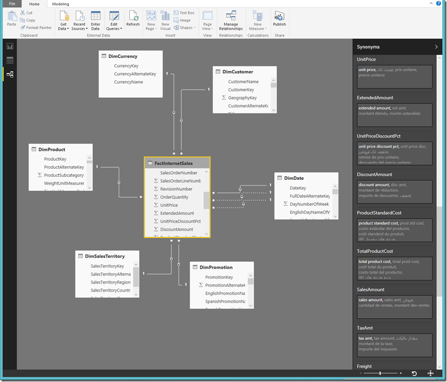The height and width of the screenshot is (382, 447).
Task: Open Page View options
Action: (208, 20)
